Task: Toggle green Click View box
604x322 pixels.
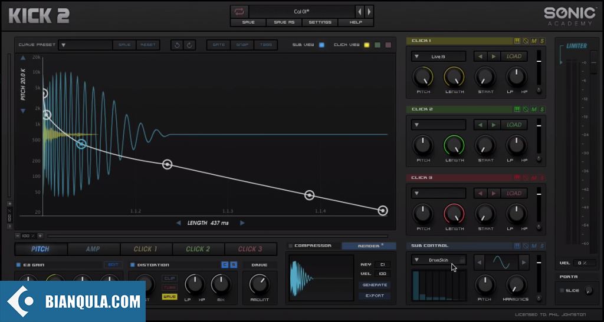Action: [377, 45]
